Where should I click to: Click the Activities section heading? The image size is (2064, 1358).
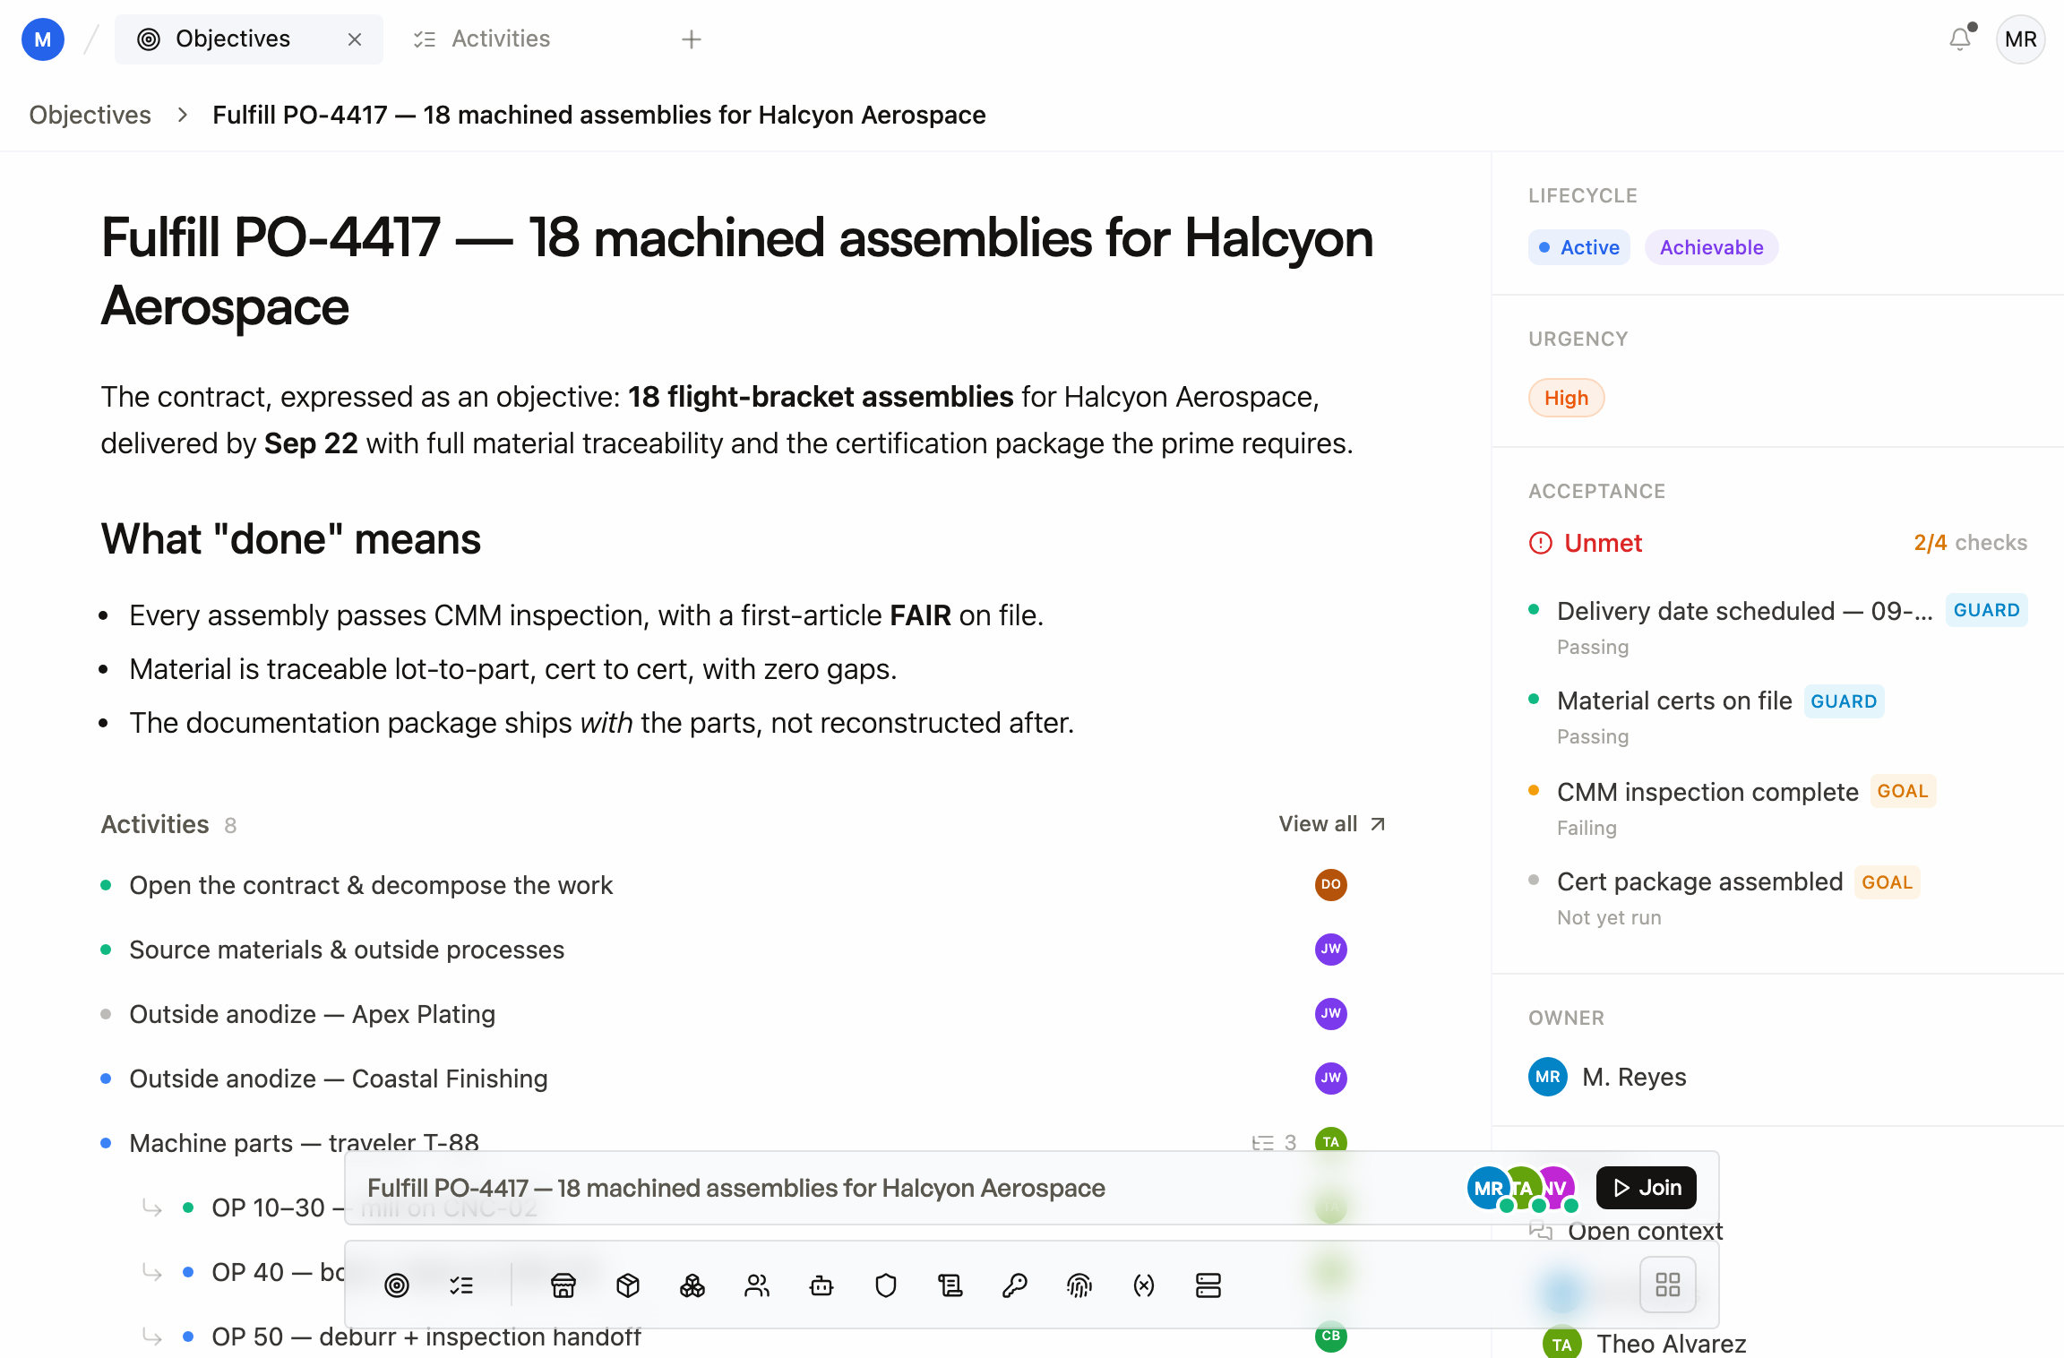coord(155,824)
